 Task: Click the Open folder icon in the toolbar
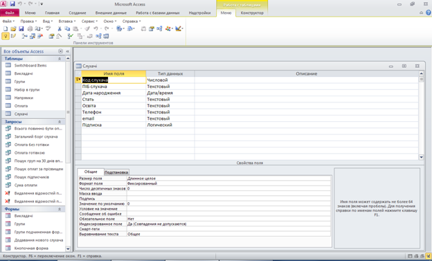coord(13,28)
